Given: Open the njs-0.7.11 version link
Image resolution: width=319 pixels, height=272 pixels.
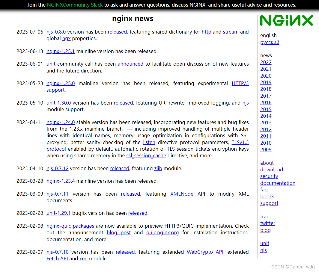Looking at the screenshot, I should pyautogui.click(x=57, y=194).
